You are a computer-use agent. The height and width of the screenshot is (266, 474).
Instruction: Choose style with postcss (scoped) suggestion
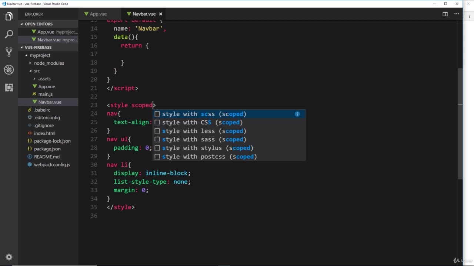[x=229, y=157]
